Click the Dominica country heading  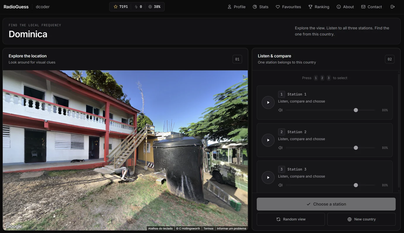point(28,34)
